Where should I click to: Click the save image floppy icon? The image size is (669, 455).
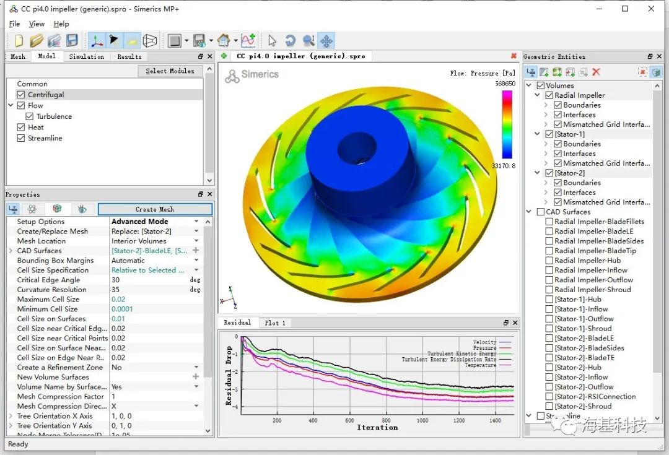tap(199, 41)
